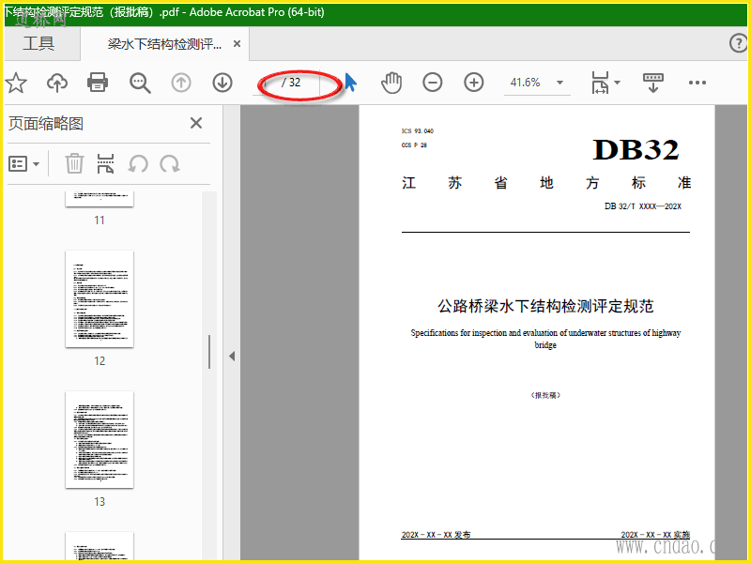Open more tools ellipsis menu
The height and width of the screenshot is (563, 751).
697,83
